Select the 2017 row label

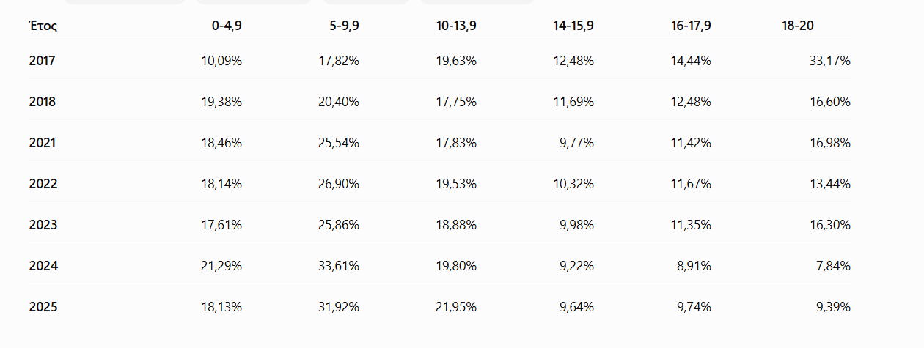point(42,61)
